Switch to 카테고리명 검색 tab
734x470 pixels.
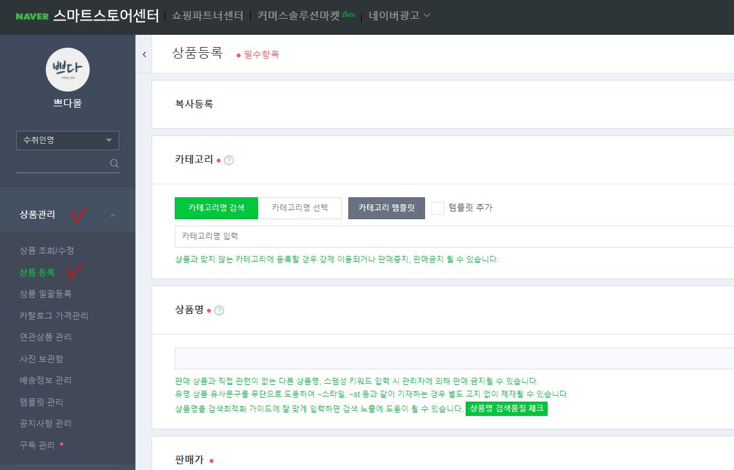216,208
